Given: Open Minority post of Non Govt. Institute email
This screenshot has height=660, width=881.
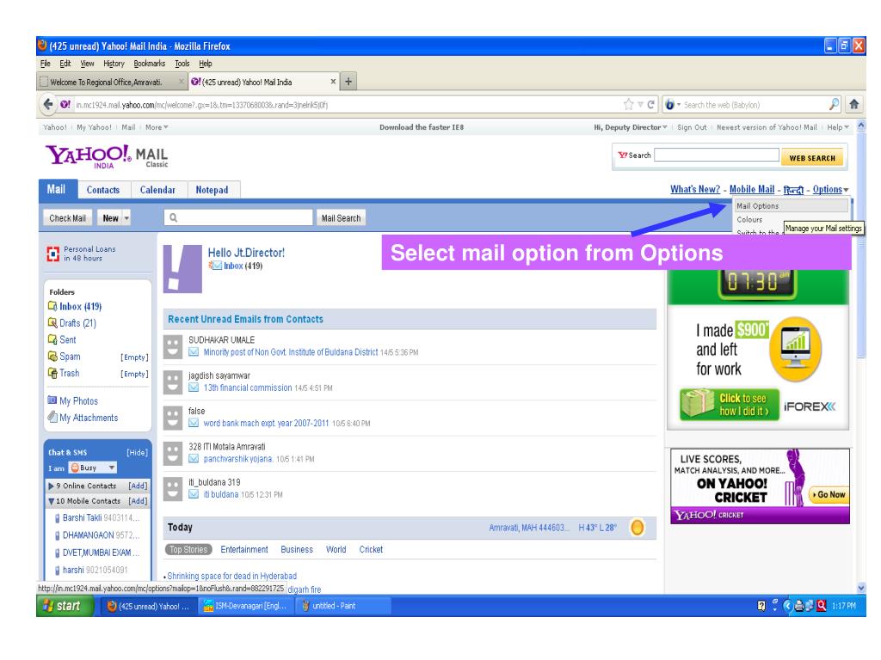Looking at the screenshot, I should pyautogui.click(x=291, y=352).
